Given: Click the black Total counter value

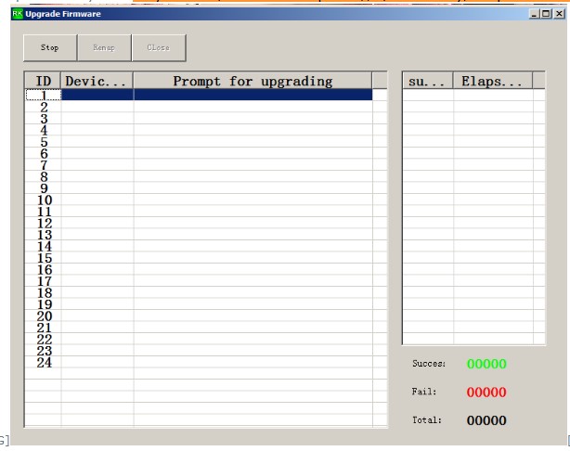Looking at the screenshot, I should (x=486, y=420).
